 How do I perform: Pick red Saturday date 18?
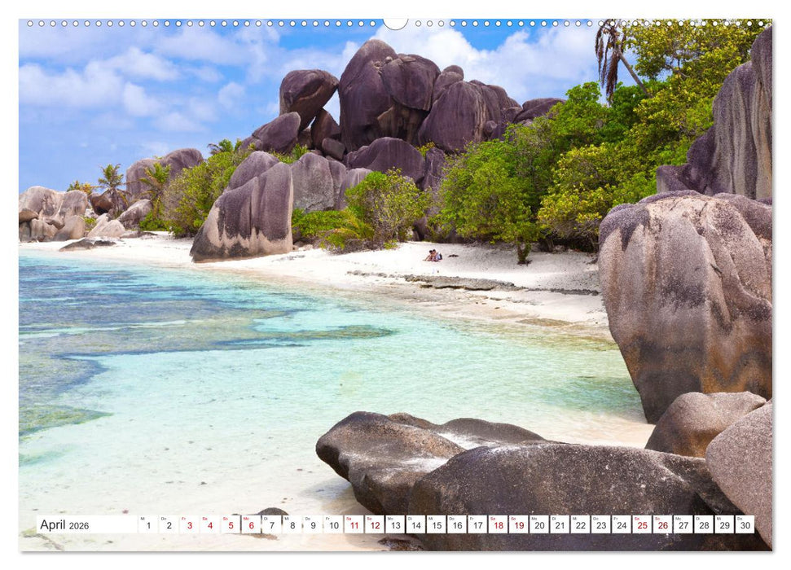(x=497, y=524)
